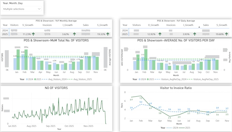Click Aug axis label in MoM Total Visitors chart
The width and height of the screenshot is (232, 132).
pyautogui.click(x=72, y=72)
